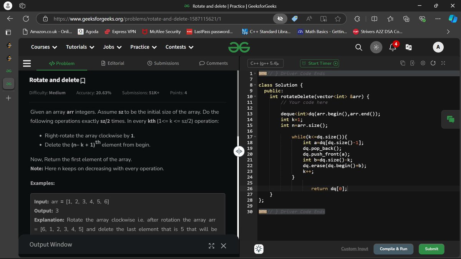Switch to the Comments tab
Screen dimensions: 461x259
coord(214,63)
